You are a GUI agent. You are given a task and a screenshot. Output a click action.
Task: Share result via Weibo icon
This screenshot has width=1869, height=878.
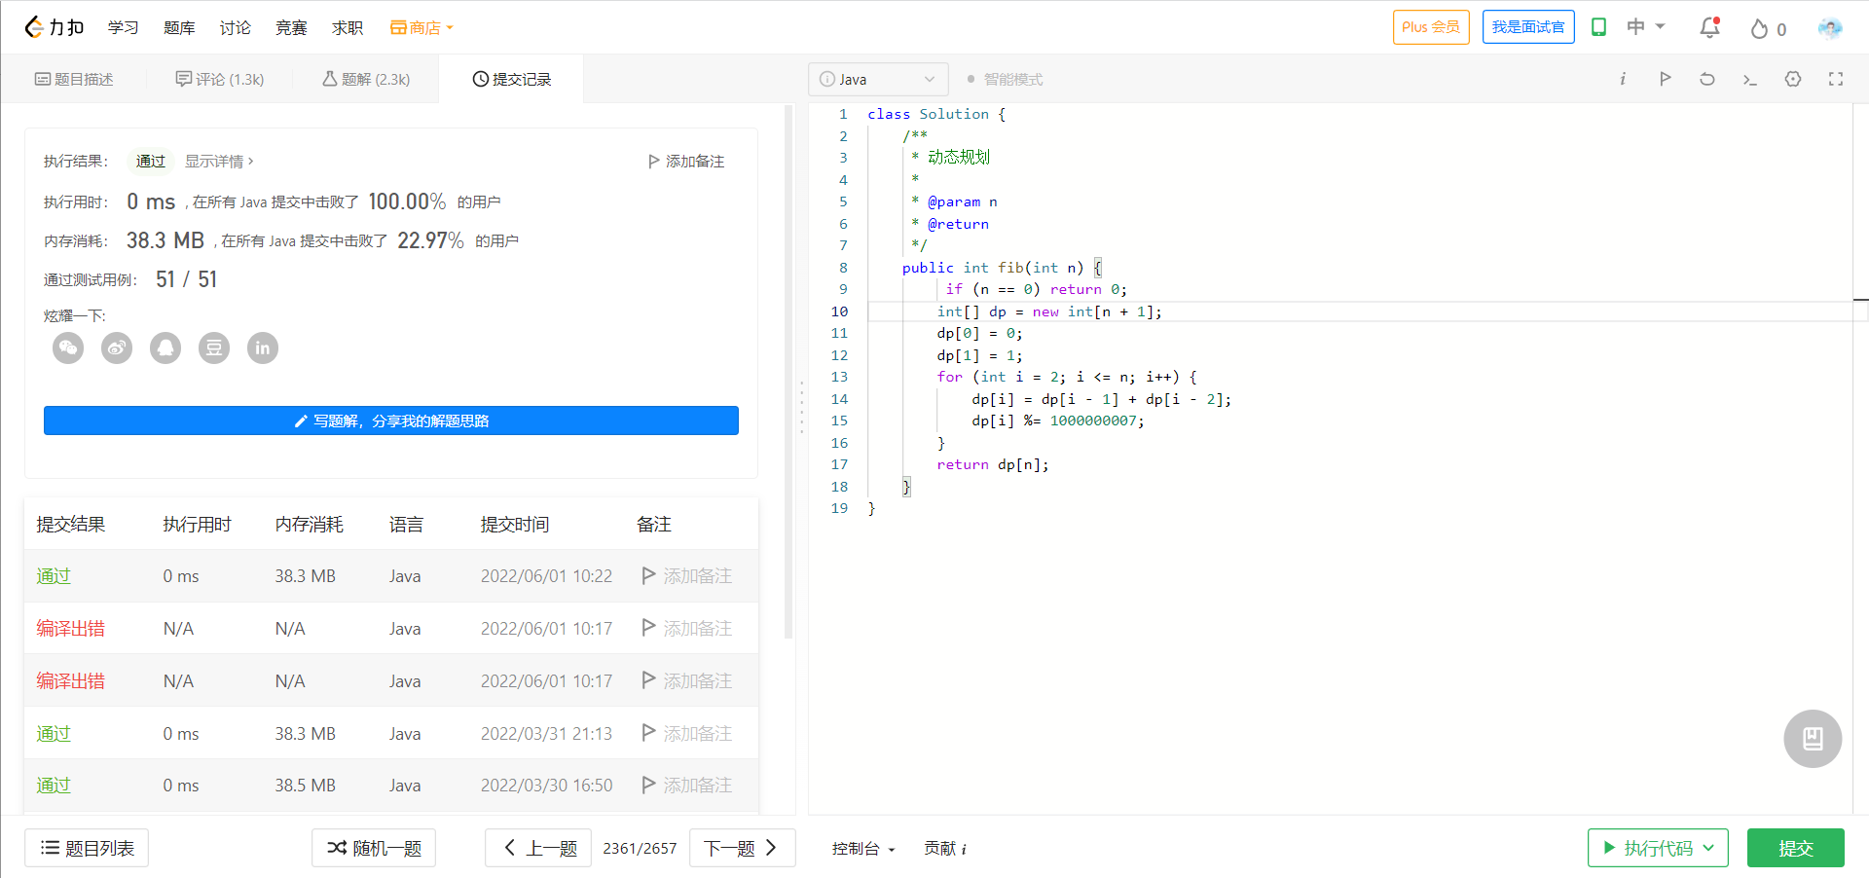coord(117,348)
